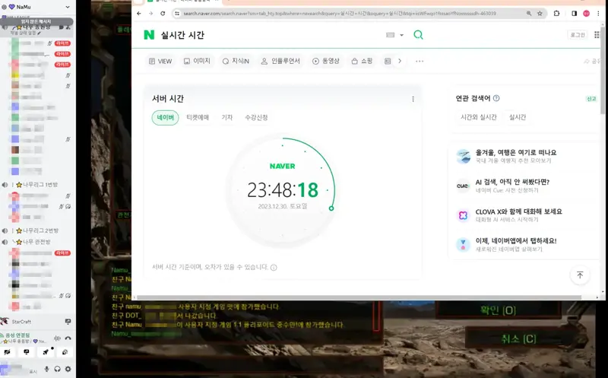Expand the NaMu server dropdown in Discord
Screen dimensions: 608x378
68,7
